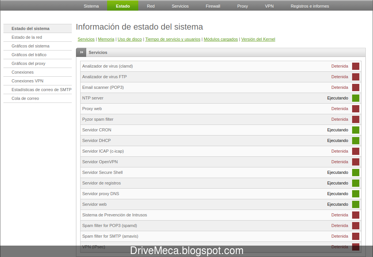Click the green status square for NTP server

[356, 98]
